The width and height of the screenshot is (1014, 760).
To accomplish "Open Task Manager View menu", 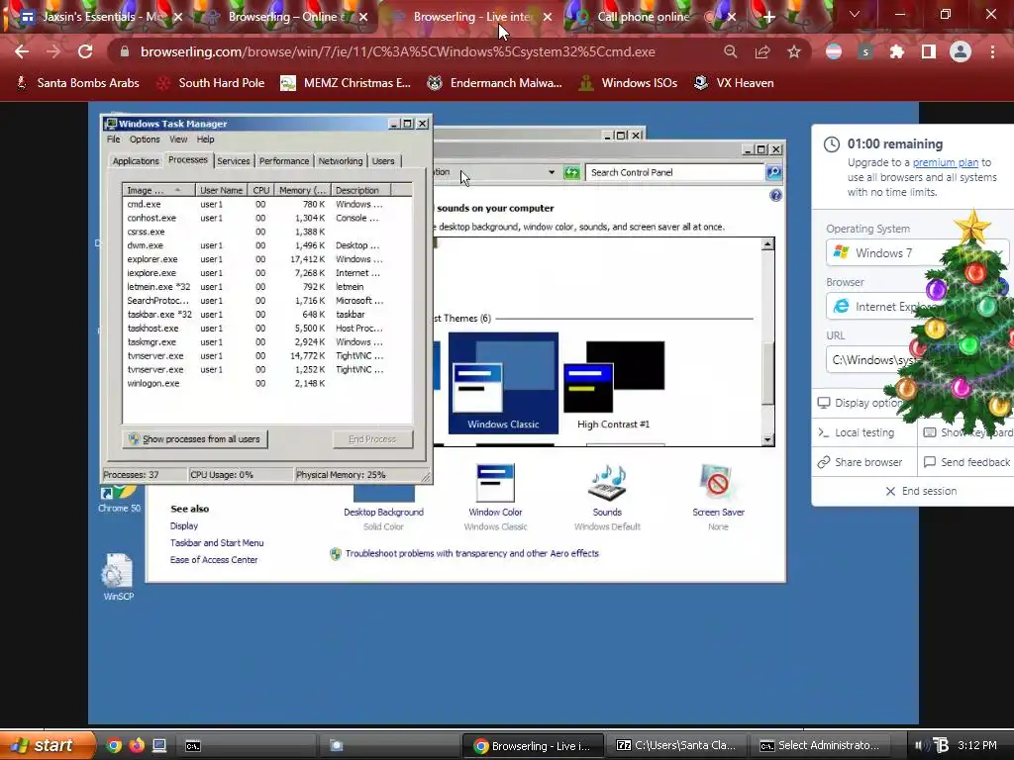I will click(178, 139).
